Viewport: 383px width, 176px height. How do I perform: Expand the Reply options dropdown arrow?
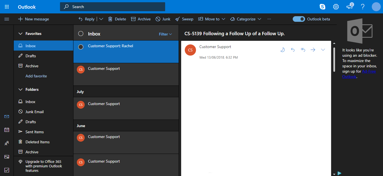coord(101,19)
